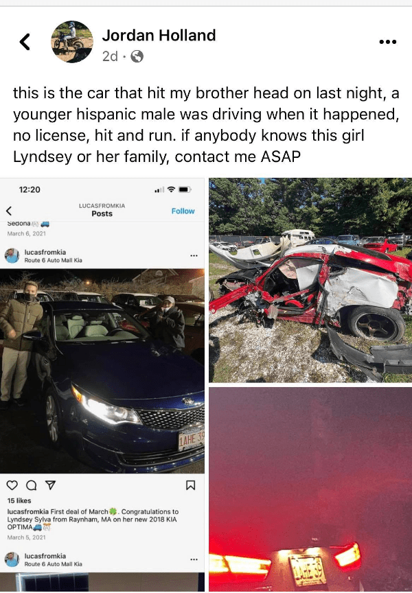Viewport: 412px width, 593px height.
Task: Click the public globe privacy icon
Action: 137,56
